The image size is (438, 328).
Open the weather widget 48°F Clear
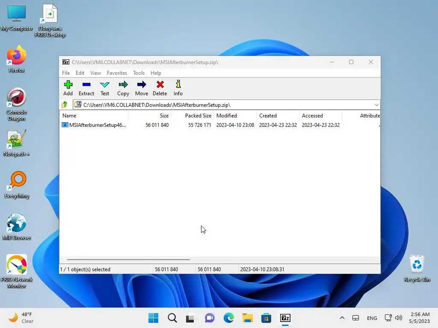21,318
